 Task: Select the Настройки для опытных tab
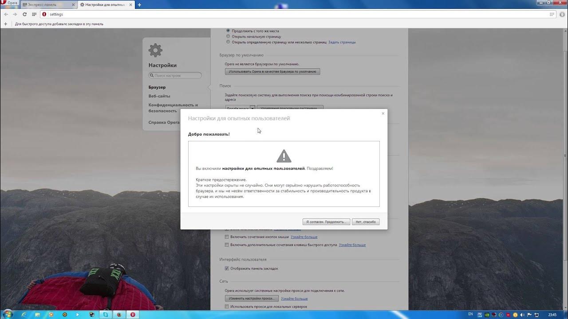[105, 4]
